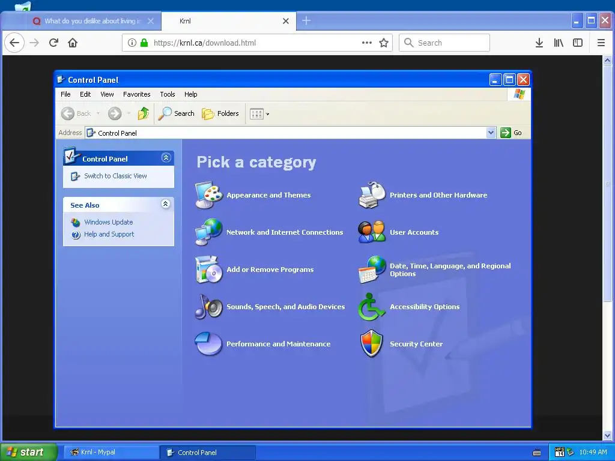Open Sounds, Speech, and Audio Devices icon
Viewport: 615px width, 461px height.
[209, 307]
